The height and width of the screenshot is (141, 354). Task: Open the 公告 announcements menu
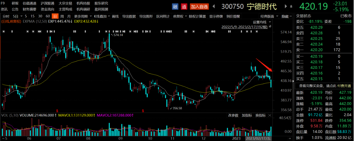click(x=15, y=9)
